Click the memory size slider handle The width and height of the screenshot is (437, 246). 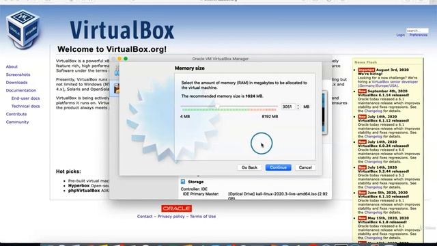click(x=217, y=107)
